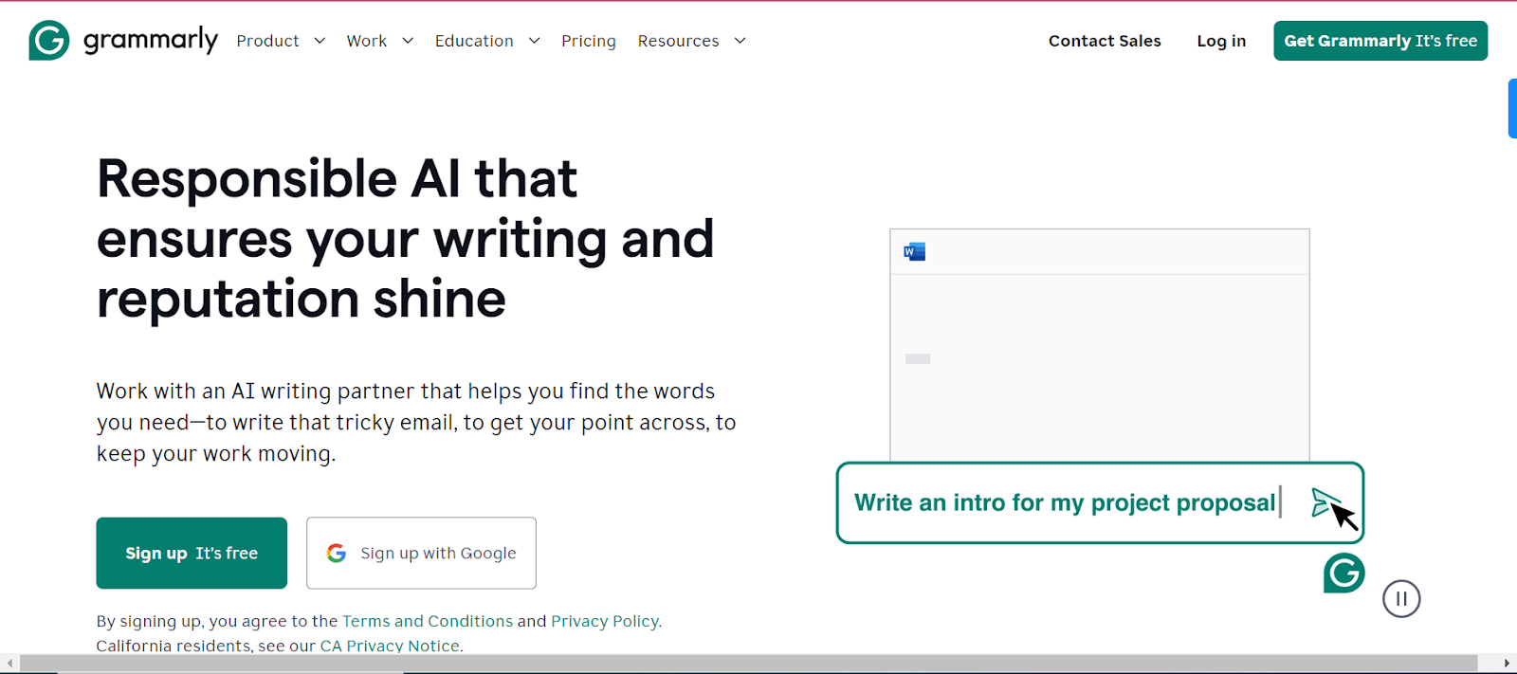Click the paragraph starting 'Work with an AI'

click(x=416, y=422)
